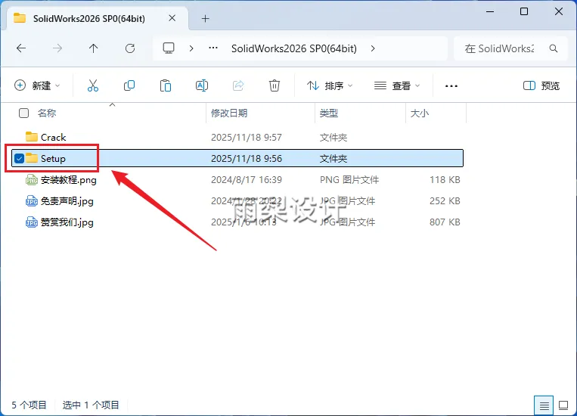Click the This PC monitor icon

tap(169, 48)
